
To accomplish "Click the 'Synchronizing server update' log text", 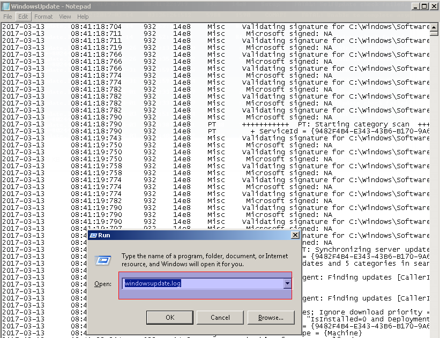I will click(x=372, y=250).
